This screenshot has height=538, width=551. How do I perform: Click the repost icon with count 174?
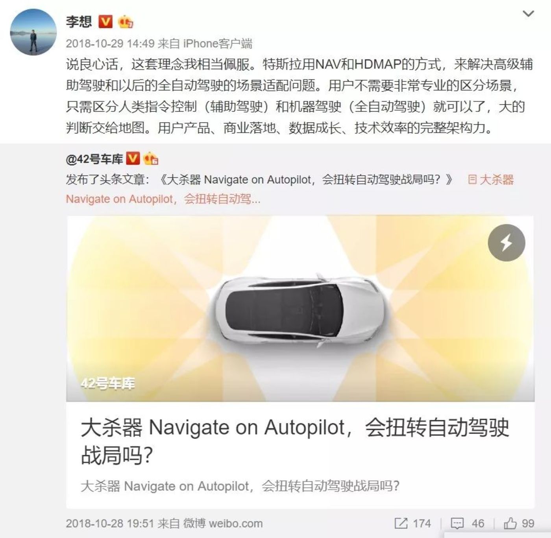412,523
